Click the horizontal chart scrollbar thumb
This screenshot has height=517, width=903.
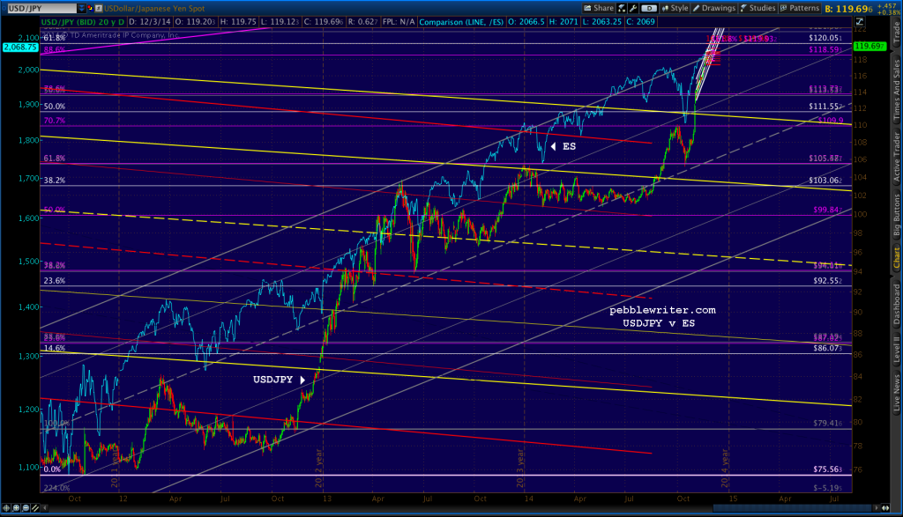pyautogui.click(x=792, y=508)
